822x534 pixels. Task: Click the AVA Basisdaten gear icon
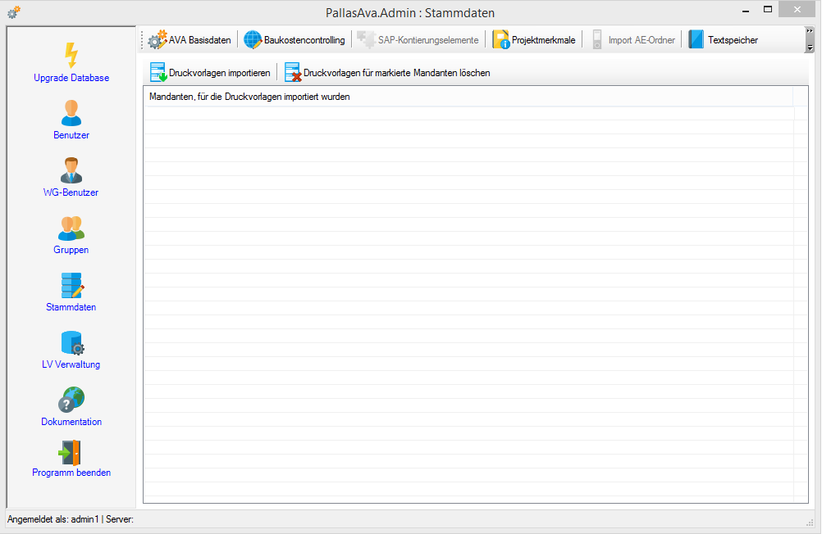157,40
